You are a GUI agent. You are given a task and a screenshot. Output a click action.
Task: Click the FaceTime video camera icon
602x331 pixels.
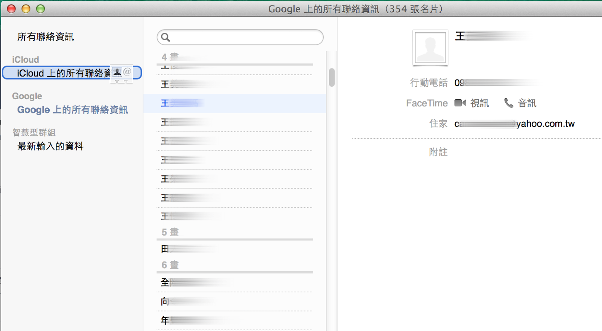(x=460, y=103)
